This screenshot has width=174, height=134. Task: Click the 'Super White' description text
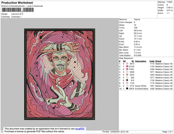click(141, 86)
